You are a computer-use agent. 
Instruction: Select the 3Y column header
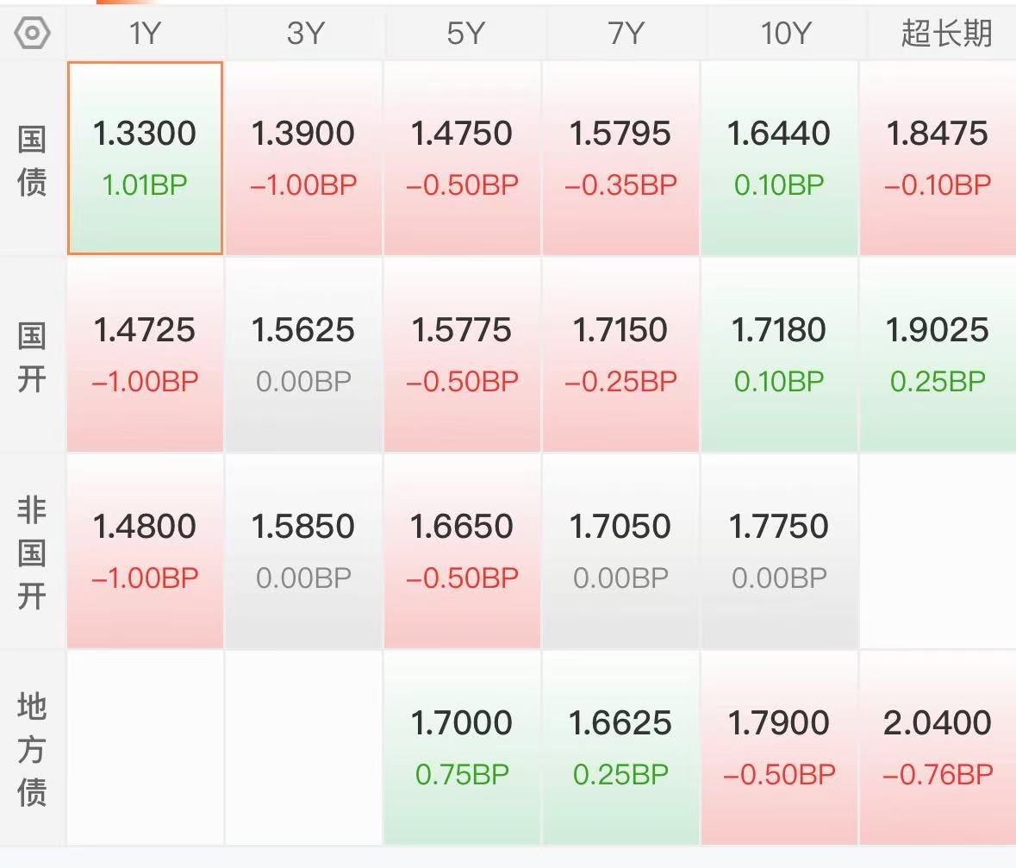click(x=304, y=33)
